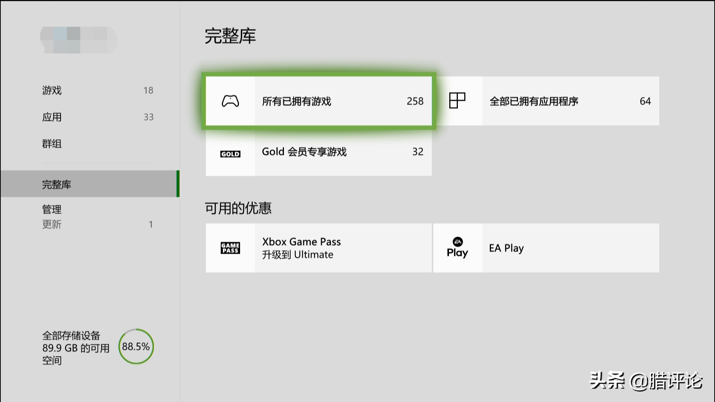The height and width of the screenshot is (402, 715).
Task: Click the 升级到 Ultimate subtitle
Action: (x=297, y=255)
